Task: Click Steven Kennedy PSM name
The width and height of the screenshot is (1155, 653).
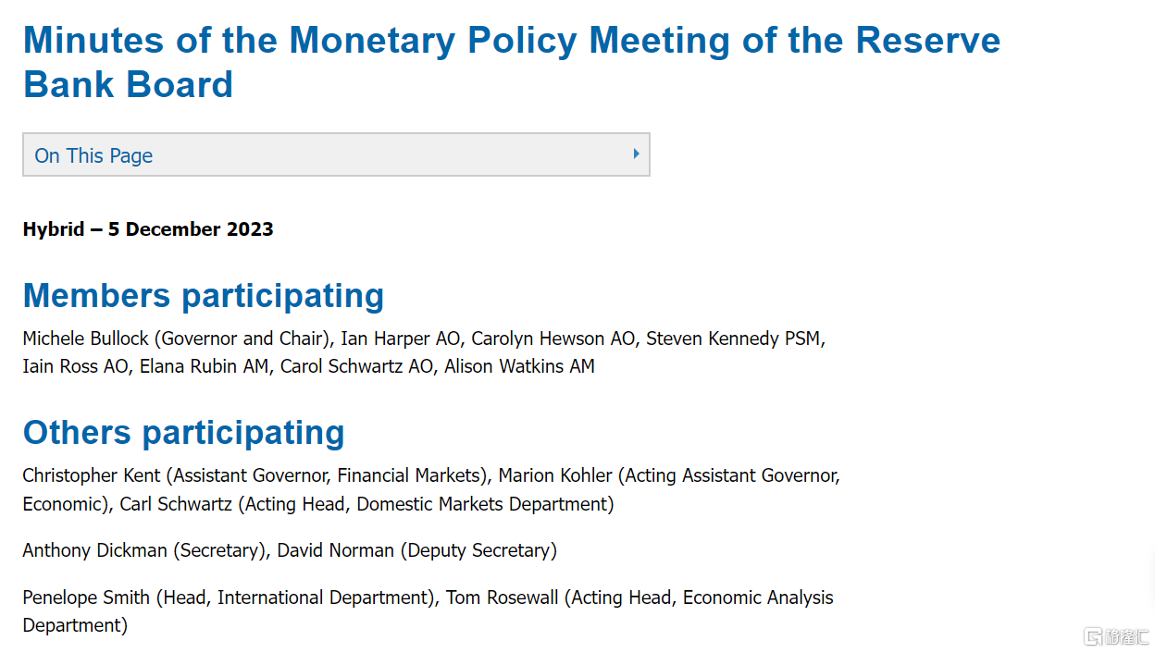Action: (733, 339)
